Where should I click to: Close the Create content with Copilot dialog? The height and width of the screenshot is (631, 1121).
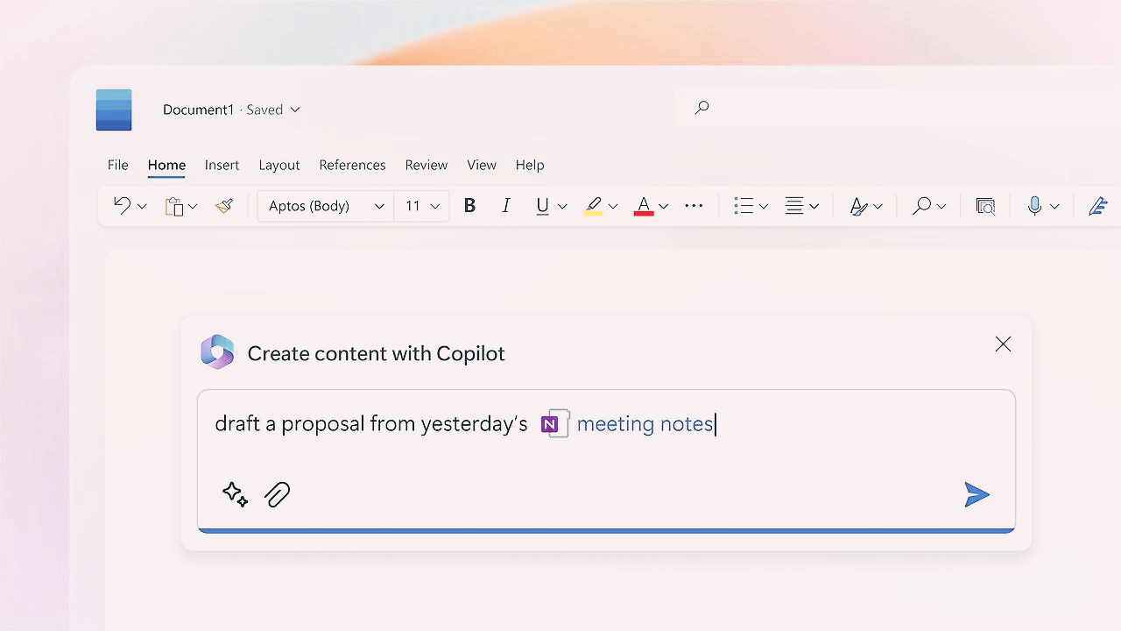pyautogui.click(x=1003, y=344)
